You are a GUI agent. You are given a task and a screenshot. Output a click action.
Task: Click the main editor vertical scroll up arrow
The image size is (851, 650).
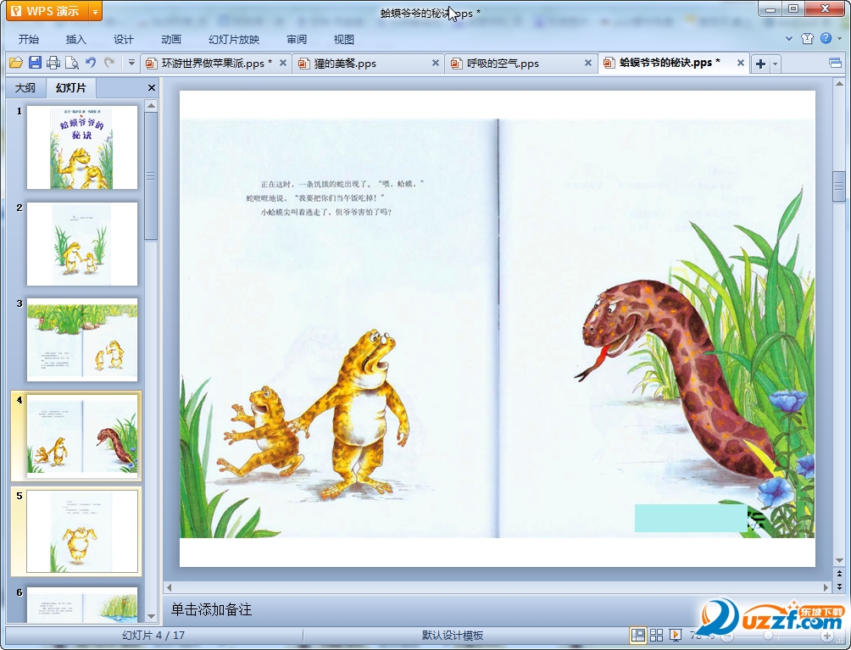pyautogui.click(x=839, y=84)
